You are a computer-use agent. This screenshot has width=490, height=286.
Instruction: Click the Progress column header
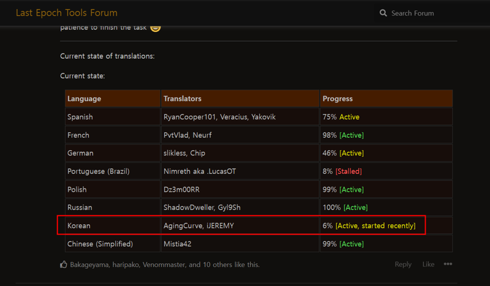337,99
